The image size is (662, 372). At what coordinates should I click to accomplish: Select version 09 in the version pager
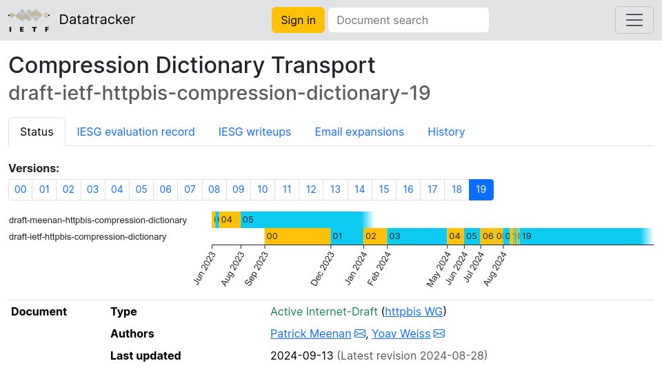coord(239,189)
